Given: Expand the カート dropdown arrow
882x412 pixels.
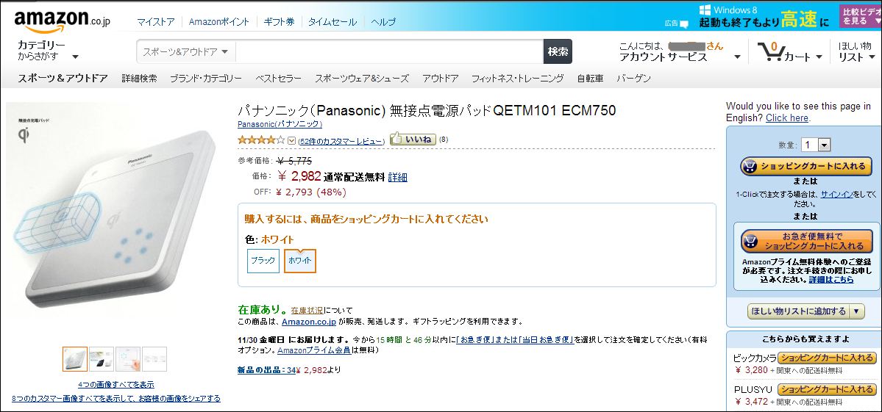Looking at the screenshot, I should click(x=819, y=57).
